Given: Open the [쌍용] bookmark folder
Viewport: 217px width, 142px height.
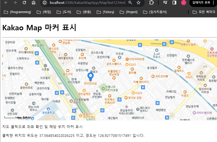Looking at the screenshot, I should [84, 12].
